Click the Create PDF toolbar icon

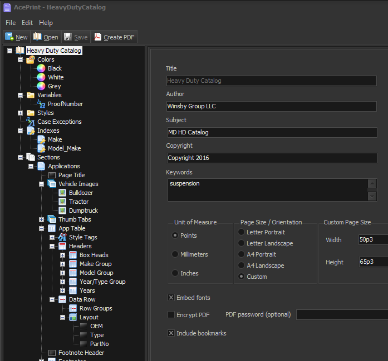(x=97, y=37)
